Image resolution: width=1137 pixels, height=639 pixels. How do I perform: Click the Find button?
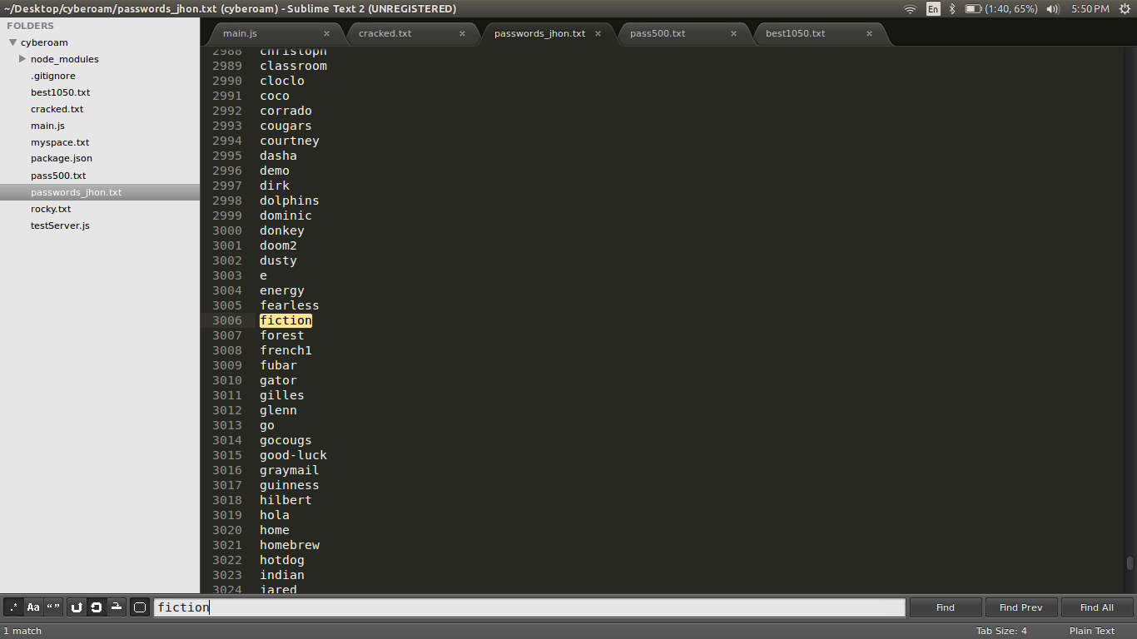point(946,607)
